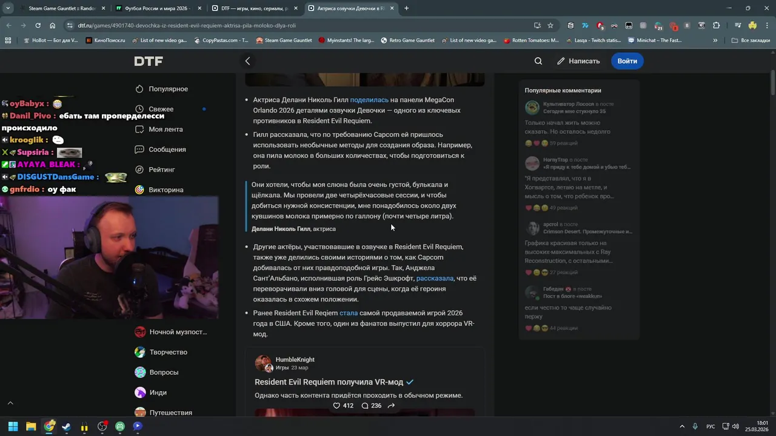Open the CopyPastas.com bookmark
776x436 pixels.
coord(221,40)
